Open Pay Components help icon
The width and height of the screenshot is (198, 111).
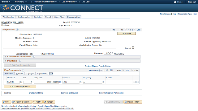[23, 70]
